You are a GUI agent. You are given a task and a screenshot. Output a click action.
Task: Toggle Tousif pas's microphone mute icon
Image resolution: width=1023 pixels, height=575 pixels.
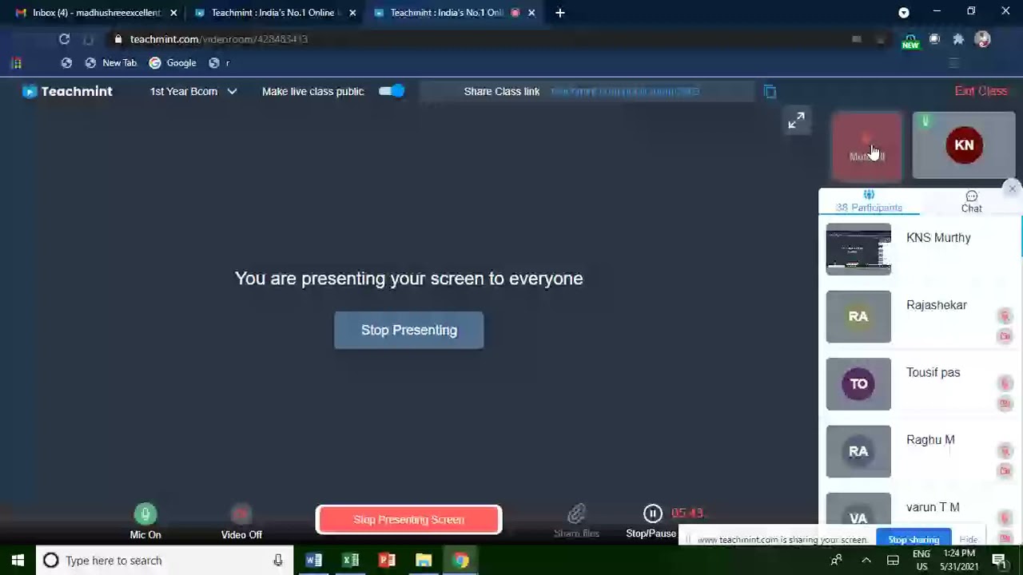coord(1005,383)
